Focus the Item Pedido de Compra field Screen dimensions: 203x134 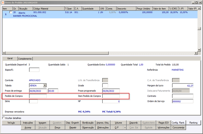pos(111,96)
